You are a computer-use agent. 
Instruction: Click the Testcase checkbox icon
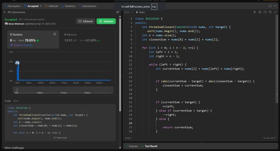click(x=126, y=146)
